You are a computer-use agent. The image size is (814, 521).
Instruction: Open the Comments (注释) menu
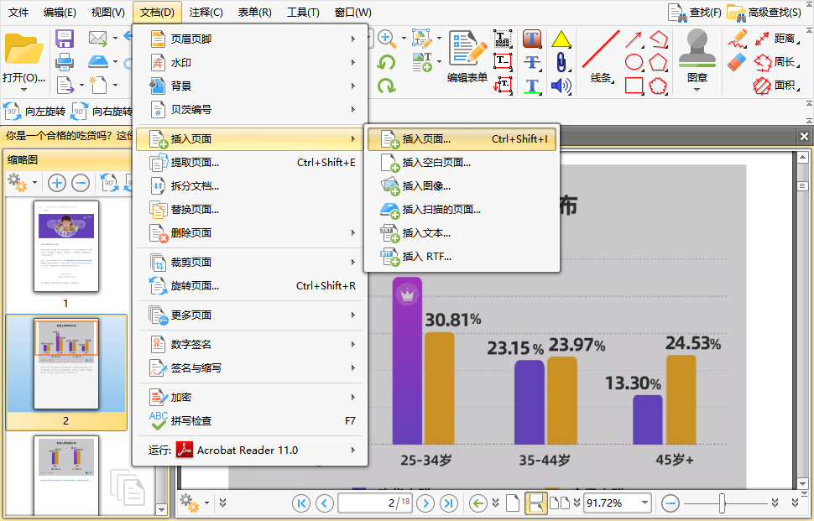point(206,13)
